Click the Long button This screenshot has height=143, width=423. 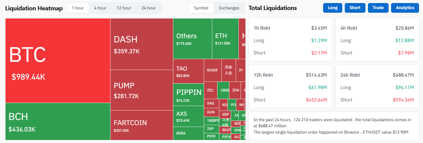click(x=333, y=8)
